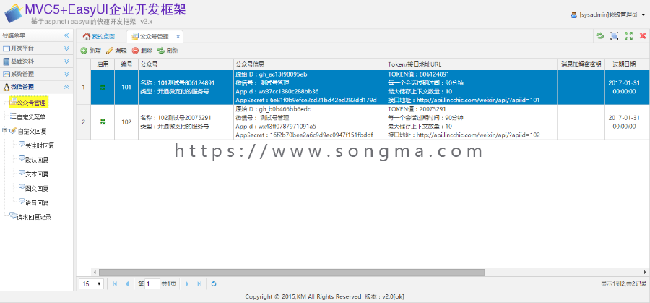Click the 公众号信息 column header
Image resolution: width=650 pixels, height=303 pixels.
point(310,64)
